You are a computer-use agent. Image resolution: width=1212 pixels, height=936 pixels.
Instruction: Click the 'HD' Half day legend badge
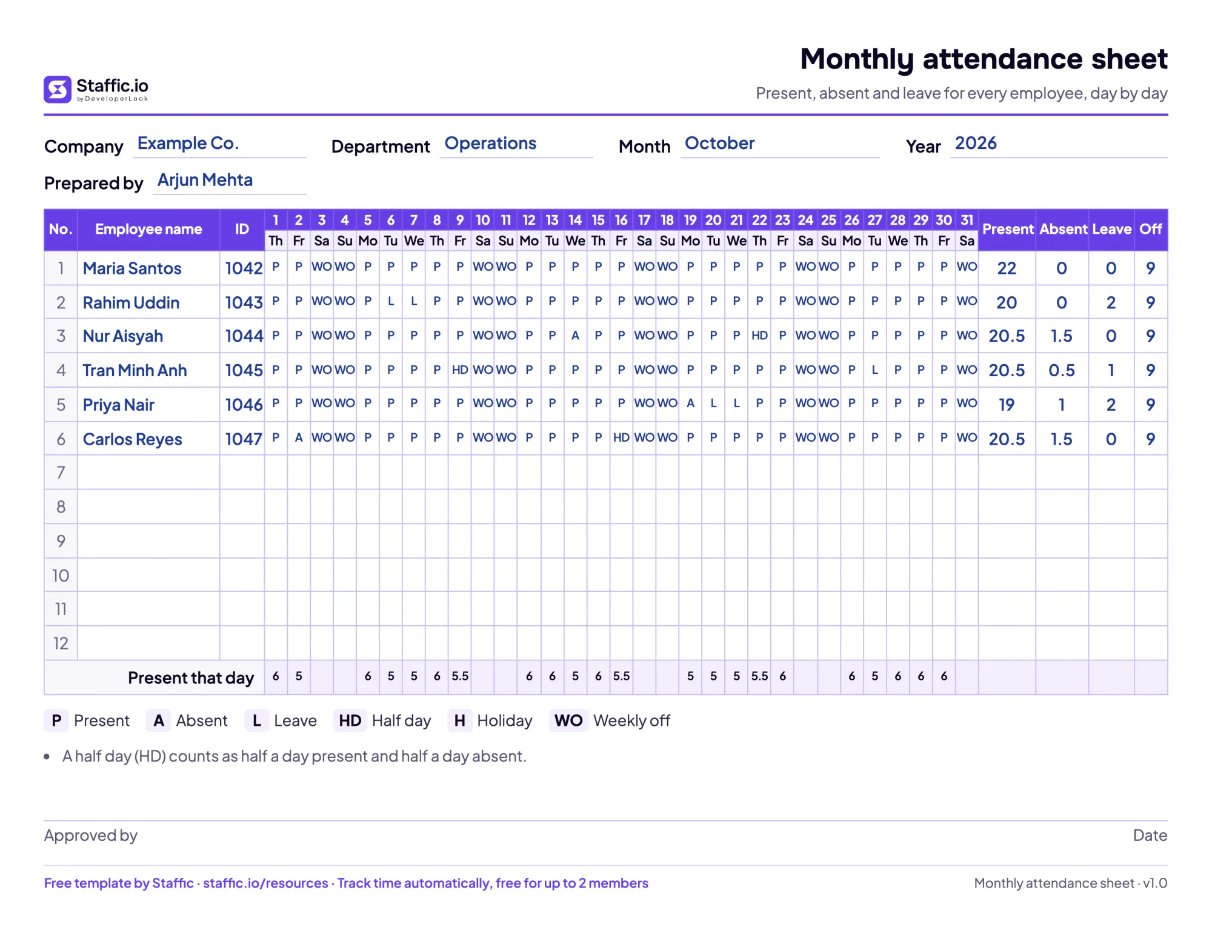tap(350, 721)
